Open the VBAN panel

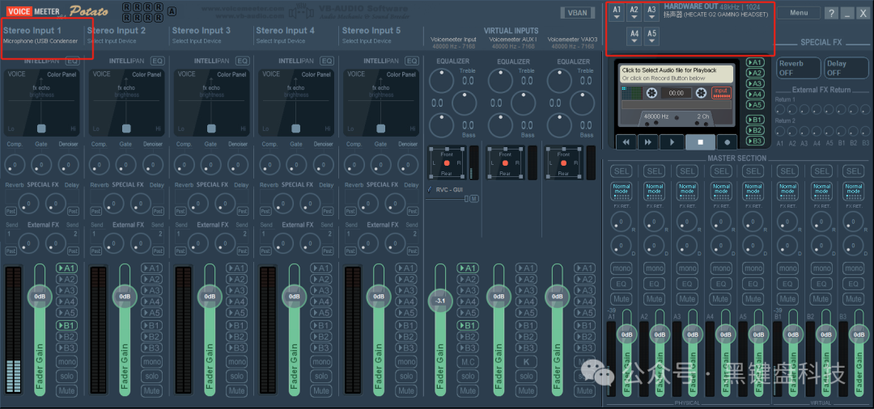tap(578, 13)
